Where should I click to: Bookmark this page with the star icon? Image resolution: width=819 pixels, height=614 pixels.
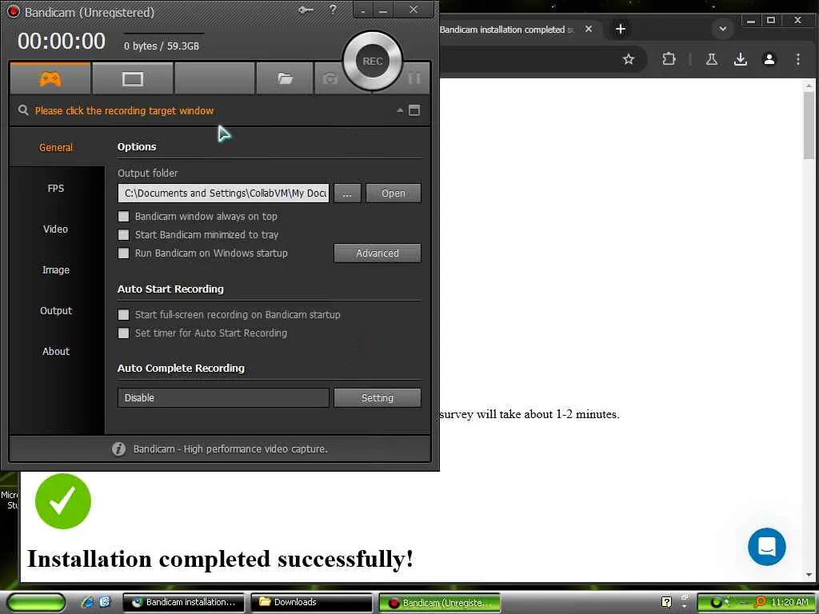point(629,59)
